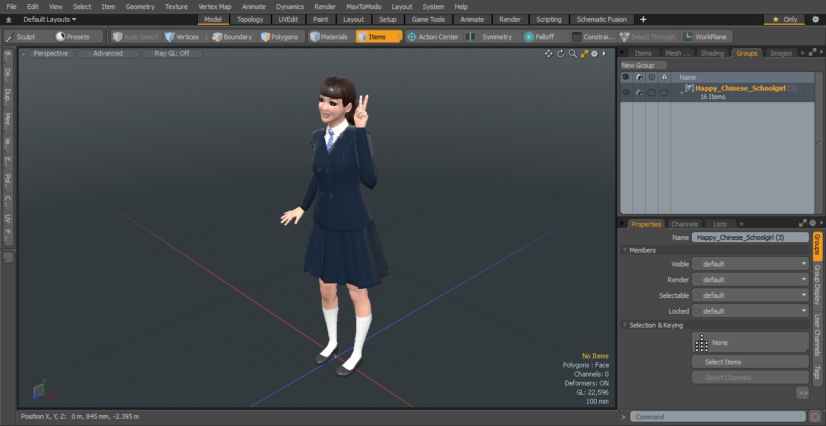Viewport: 826px width, 426px height.
Task: Switch to the Channels tab
Action: (x=685, y=224)
